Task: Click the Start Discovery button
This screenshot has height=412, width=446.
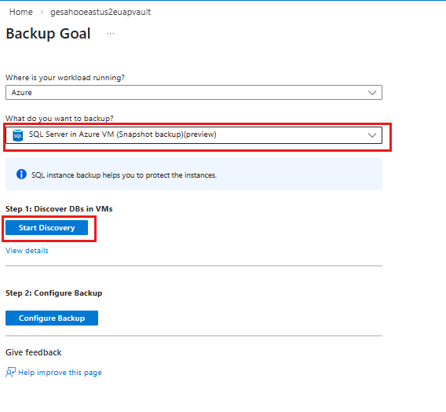Action: pyautogui.click(x=46, y=227)
